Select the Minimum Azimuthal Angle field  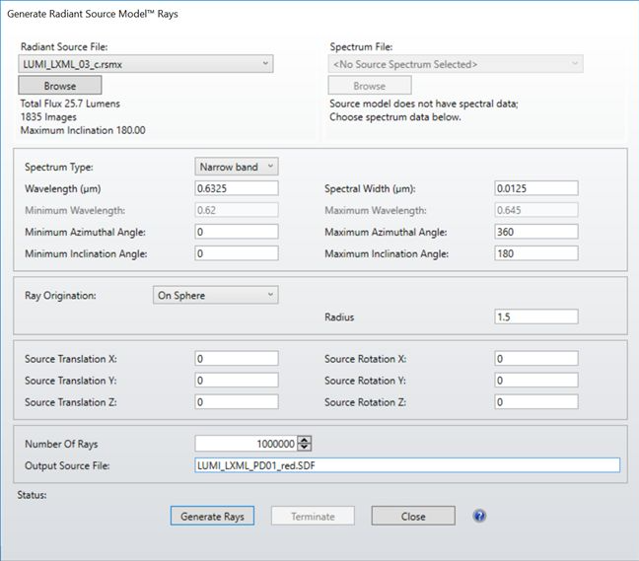click(237, 232)
